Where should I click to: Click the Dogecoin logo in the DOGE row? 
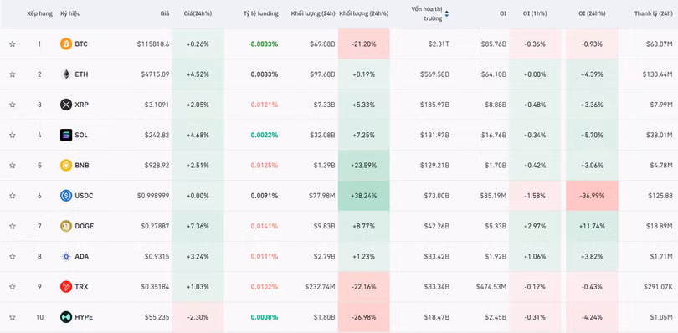point(66,226)
